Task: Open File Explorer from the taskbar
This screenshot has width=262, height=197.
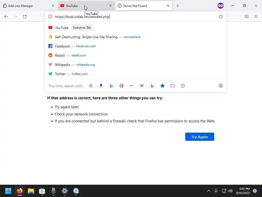Action: (x=31, y=191)
